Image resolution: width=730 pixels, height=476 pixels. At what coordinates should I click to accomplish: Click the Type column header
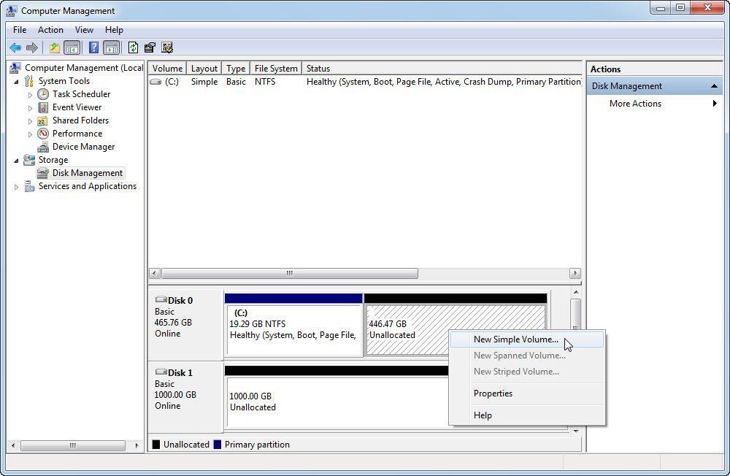point(236,69)
